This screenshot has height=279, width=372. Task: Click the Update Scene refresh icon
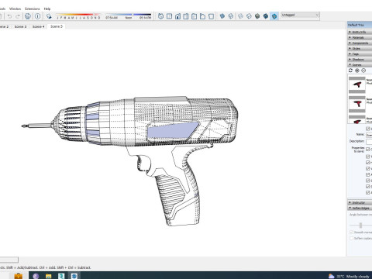350,71
